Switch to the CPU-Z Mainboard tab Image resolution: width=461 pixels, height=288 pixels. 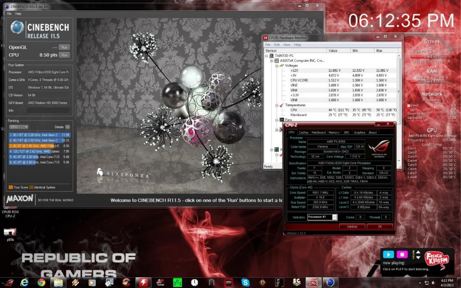[x=318, y=132]
